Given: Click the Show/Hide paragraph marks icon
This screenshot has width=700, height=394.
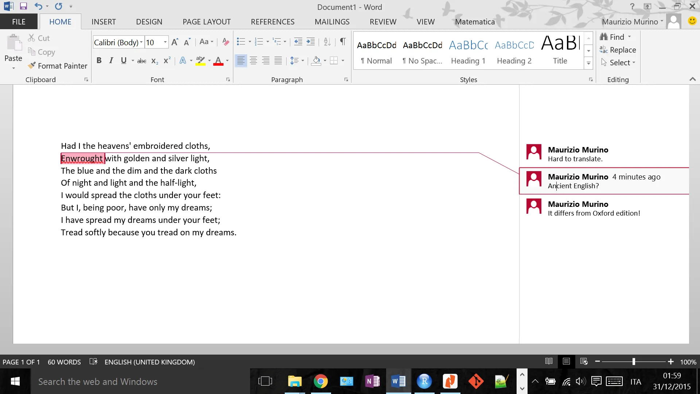Looking at the screenshot, I should pos(343,42).
